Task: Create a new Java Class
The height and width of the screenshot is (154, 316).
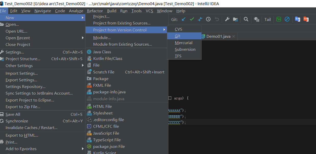Action: tap(126, 52)
